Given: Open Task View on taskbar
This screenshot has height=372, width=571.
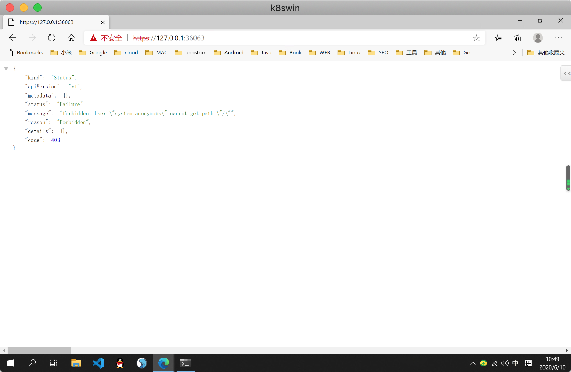Looking at the screenshot, I should point(53,363).
